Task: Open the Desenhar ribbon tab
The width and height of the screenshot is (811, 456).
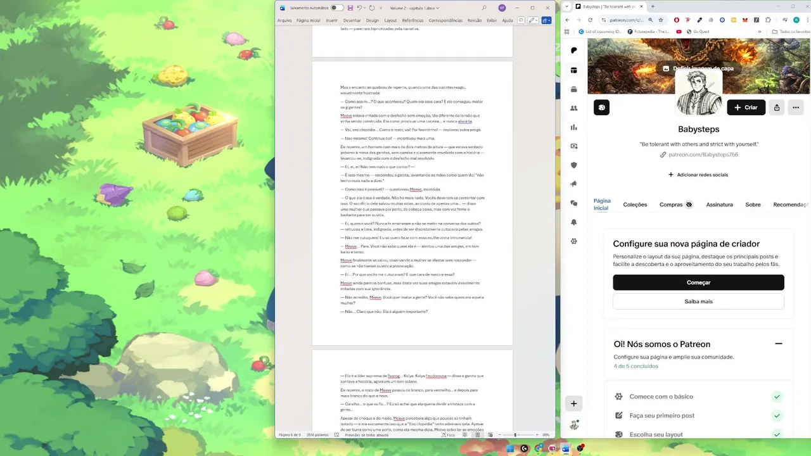Action: point(352,20)
